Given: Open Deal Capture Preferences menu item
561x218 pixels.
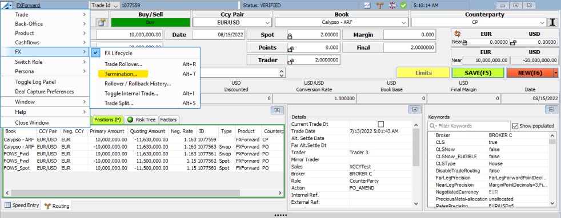Looking at the screenshot, I should (45, 92).
